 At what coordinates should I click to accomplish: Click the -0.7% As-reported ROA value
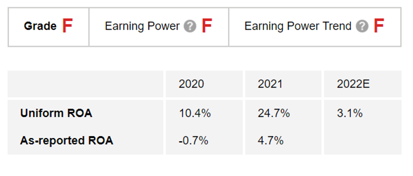[193, 140]
